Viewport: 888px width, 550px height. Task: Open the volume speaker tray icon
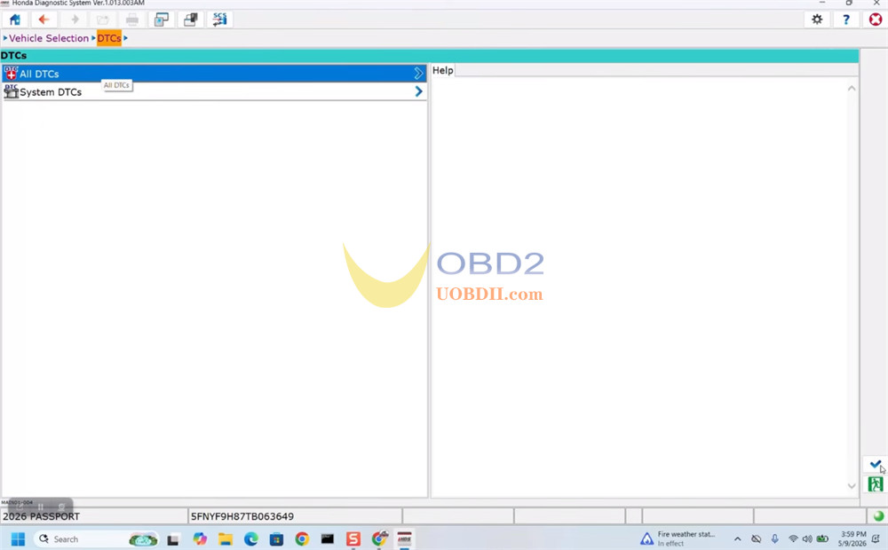click(807, 538)
